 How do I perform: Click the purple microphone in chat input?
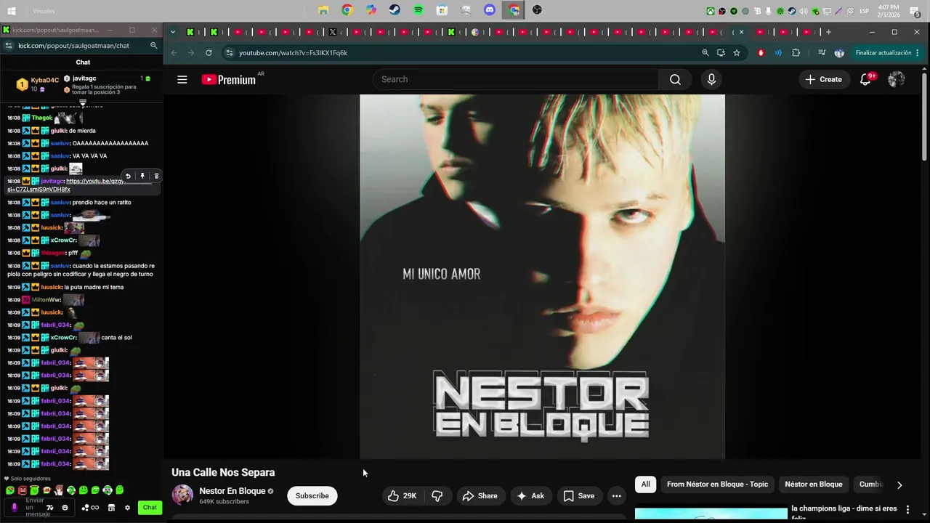pyautogui.click(x=14, y=508)
